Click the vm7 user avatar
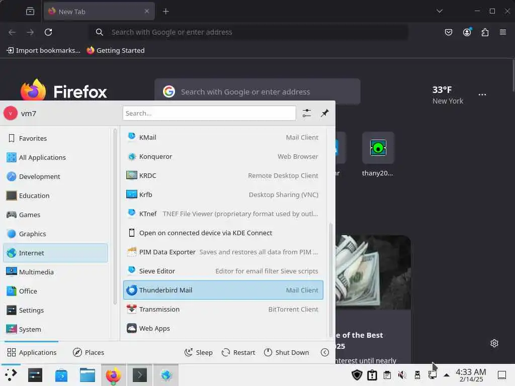This screenshot has width=515, height=386. point(11,113)
